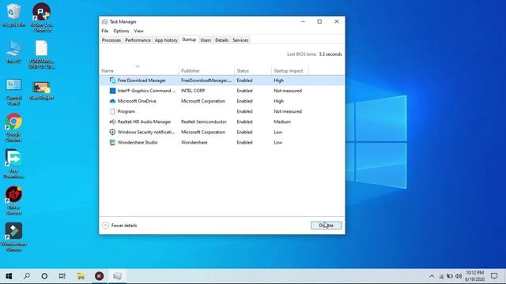Image resolution: width=506 pixels, height=284 pixels.
Task: Click the Task Manager title bar icon
Action: tap(104, 21)
